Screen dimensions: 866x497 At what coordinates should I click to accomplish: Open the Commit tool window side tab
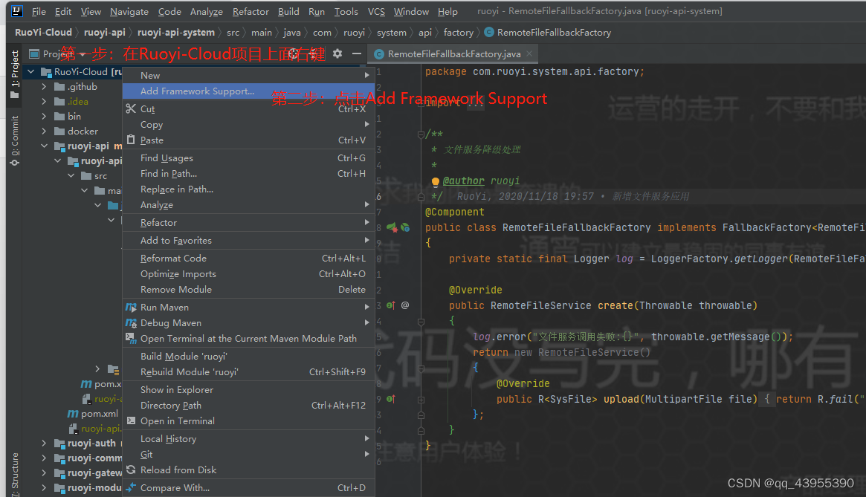15,140
